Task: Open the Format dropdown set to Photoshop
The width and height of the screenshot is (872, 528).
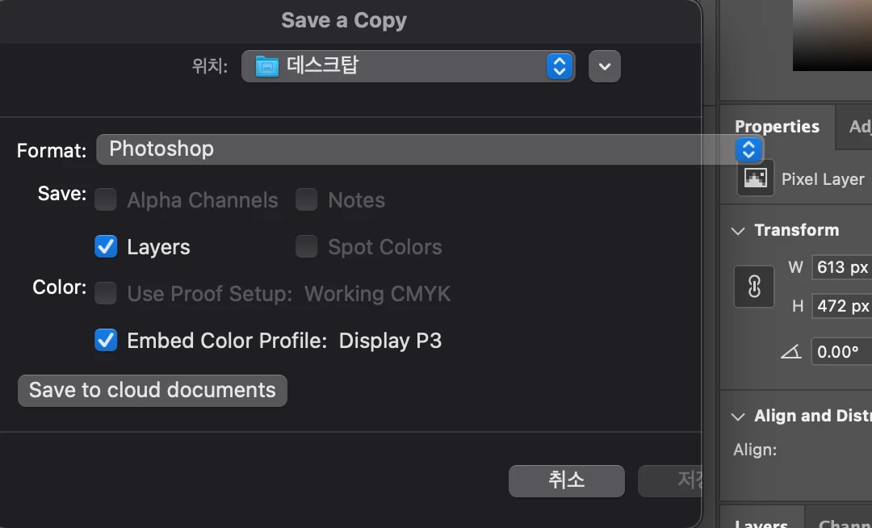Action: (x=430, y=149)
